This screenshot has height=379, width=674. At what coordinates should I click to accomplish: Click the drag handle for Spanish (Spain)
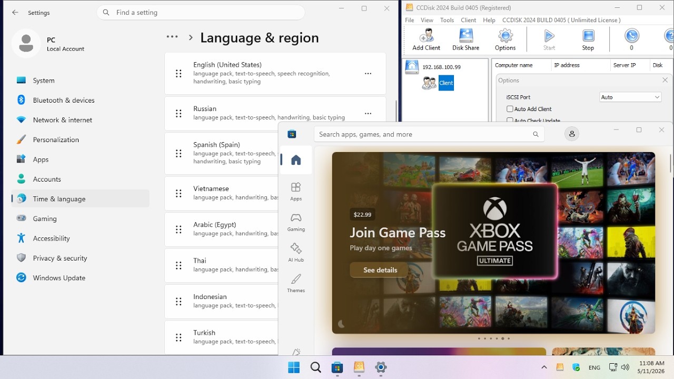click(179, 153)
